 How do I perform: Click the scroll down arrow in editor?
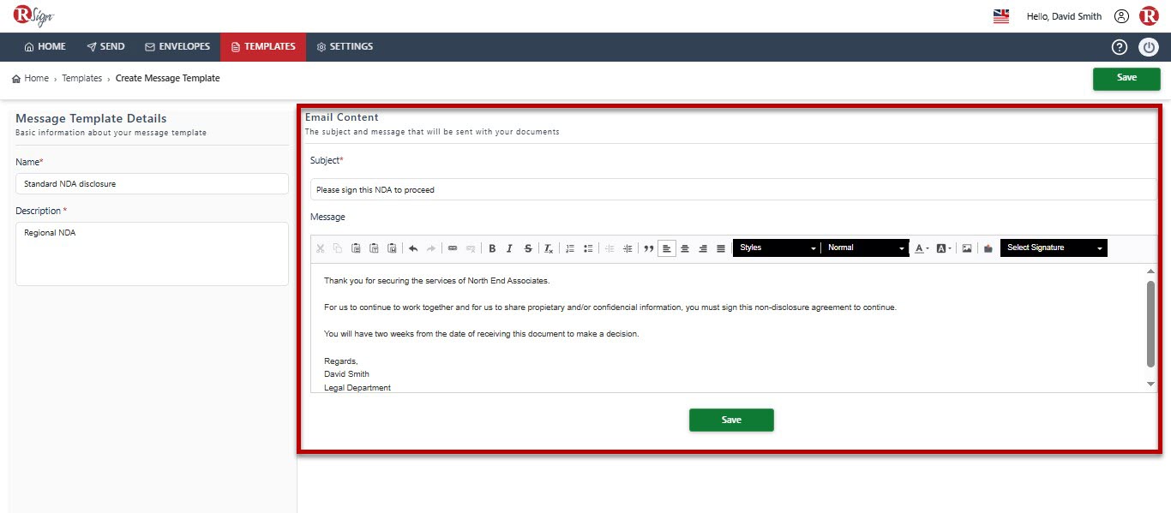coord(1151,385)
